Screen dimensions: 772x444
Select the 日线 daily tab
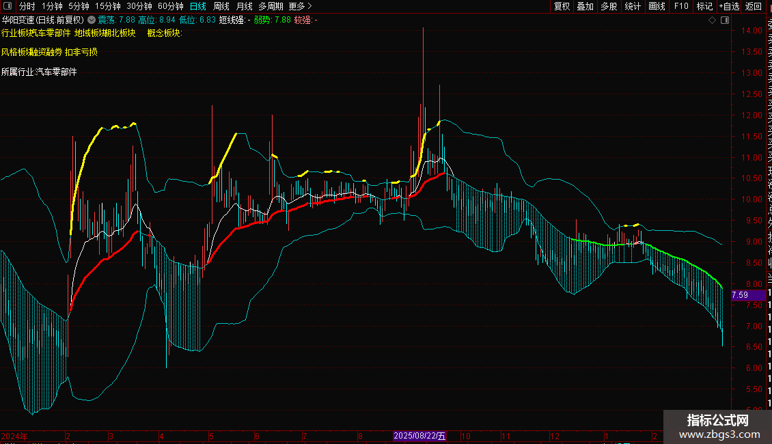(x=198, y=6)
